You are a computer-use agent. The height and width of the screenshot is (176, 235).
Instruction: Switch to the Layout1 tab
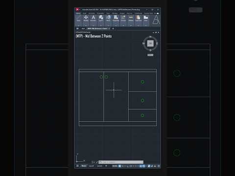tap(92, 166)
